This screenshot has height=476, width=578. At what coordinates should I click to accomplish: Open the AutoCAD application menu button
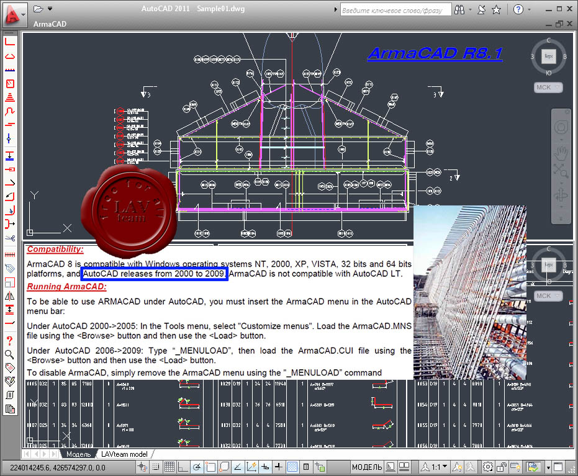(15, 15)
